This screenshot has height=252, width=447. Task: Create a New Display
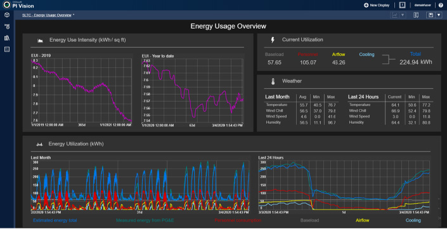(x=377, y=5)
